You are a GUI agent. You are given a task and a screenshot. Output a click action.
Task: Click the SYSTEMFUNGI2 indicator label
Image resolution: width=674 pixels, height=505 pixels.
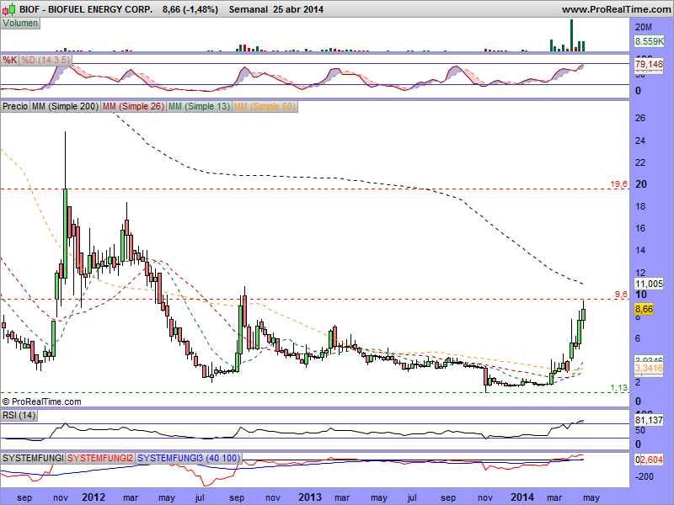click(x=100, y=458)
